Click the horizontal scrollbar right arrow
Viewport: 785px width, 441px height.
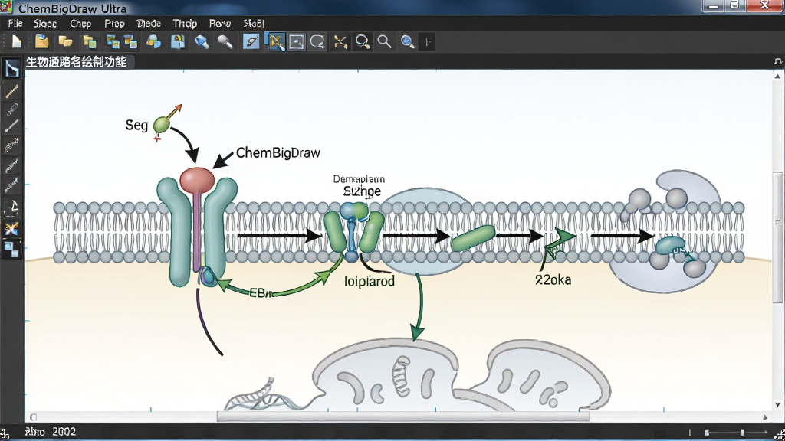(x=765, y=416)
